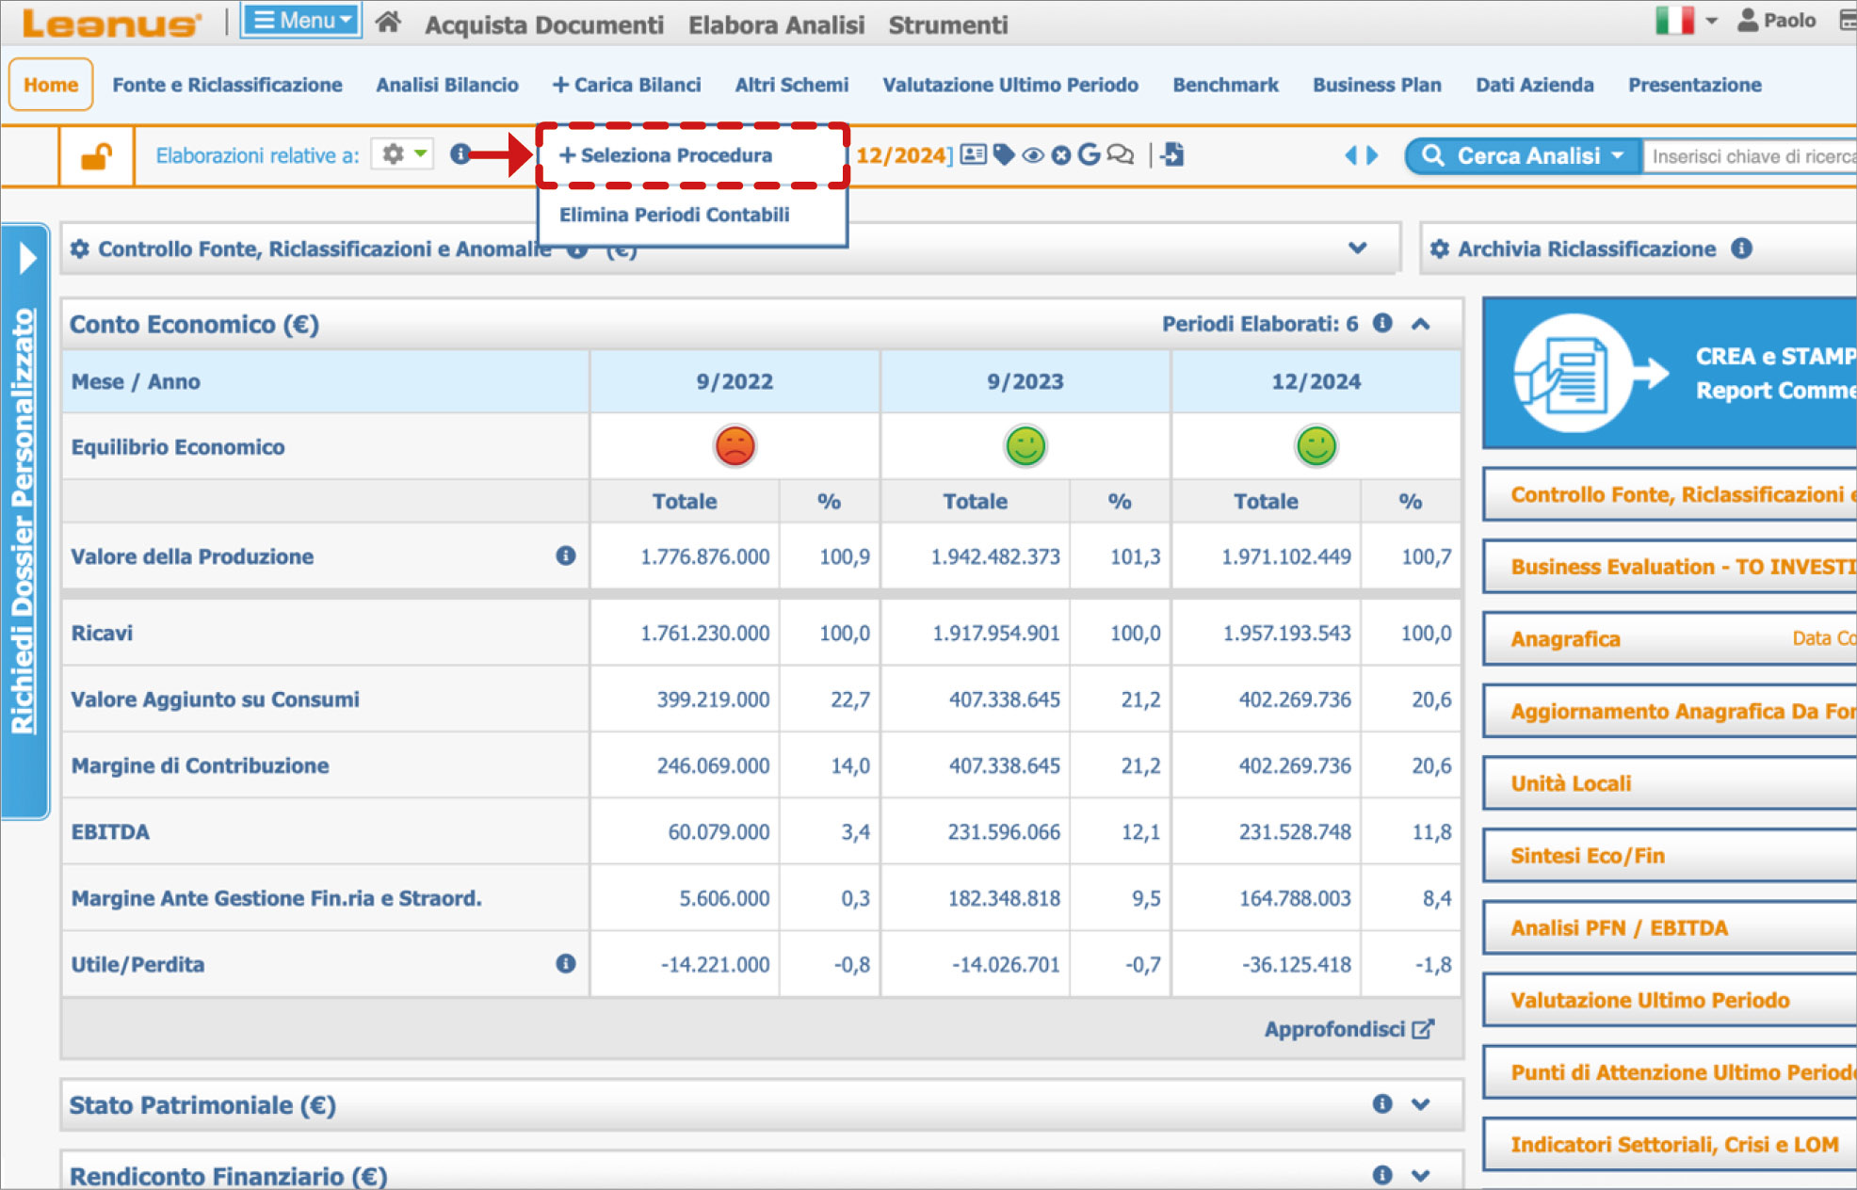Click the import file arrow icon
This screenshot has height=1190, width=1857.
(1173, 155)
